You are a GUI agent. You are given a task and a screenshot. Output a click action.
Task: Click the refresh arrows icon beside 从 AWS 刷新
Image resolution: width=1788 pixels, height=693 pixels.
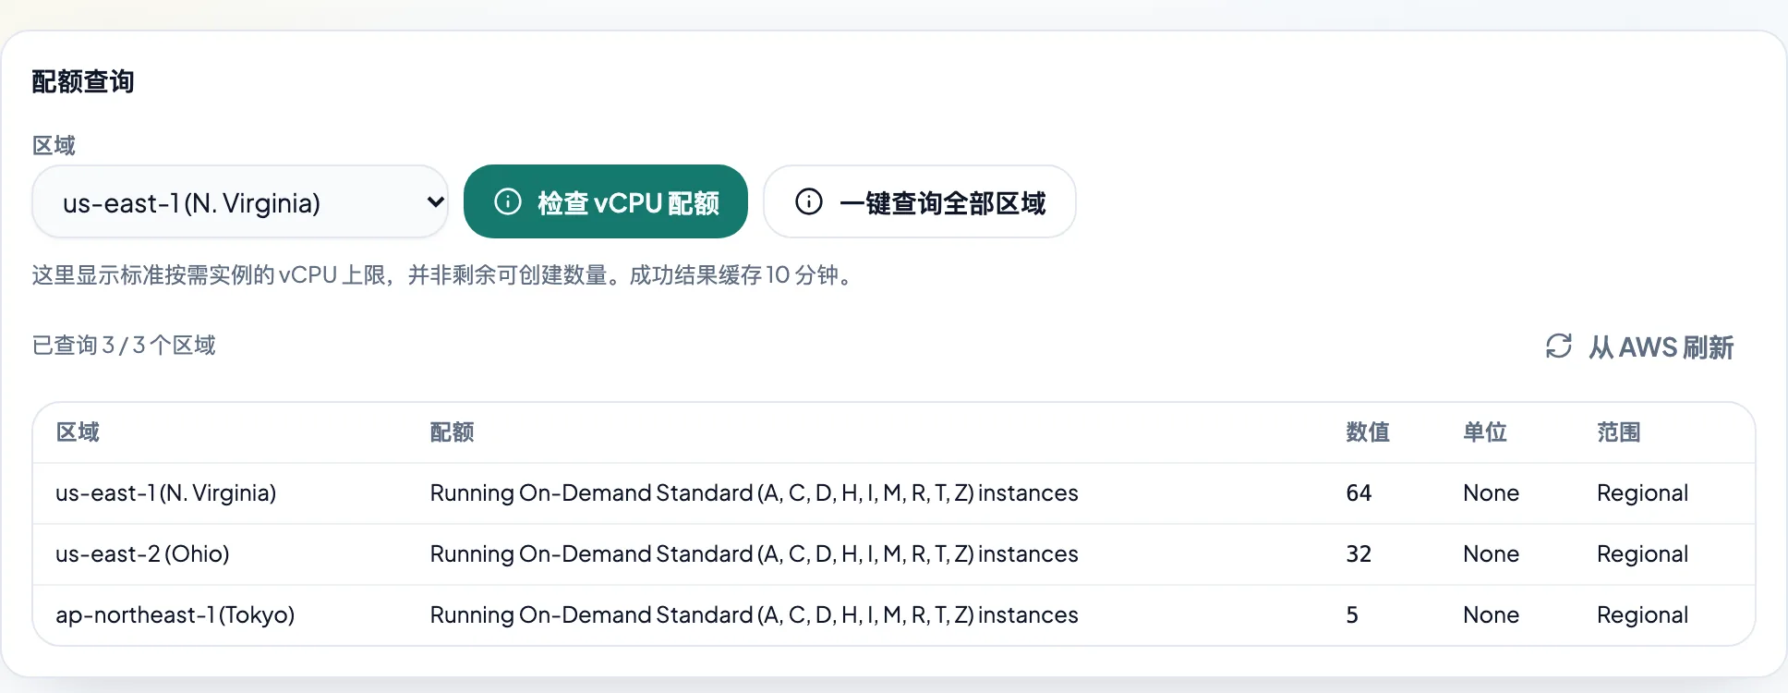[x=1559, y=346]
